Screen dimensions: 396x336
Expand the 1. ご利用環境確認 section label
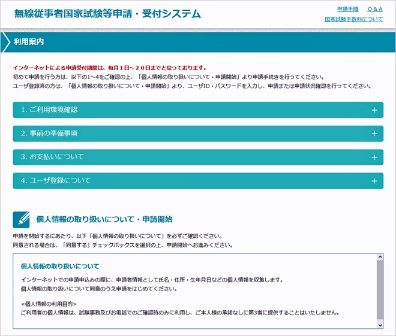point(49,110)
